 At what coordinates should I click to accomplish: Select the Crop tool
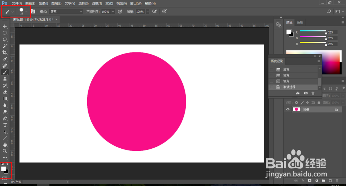pos(4,52)
